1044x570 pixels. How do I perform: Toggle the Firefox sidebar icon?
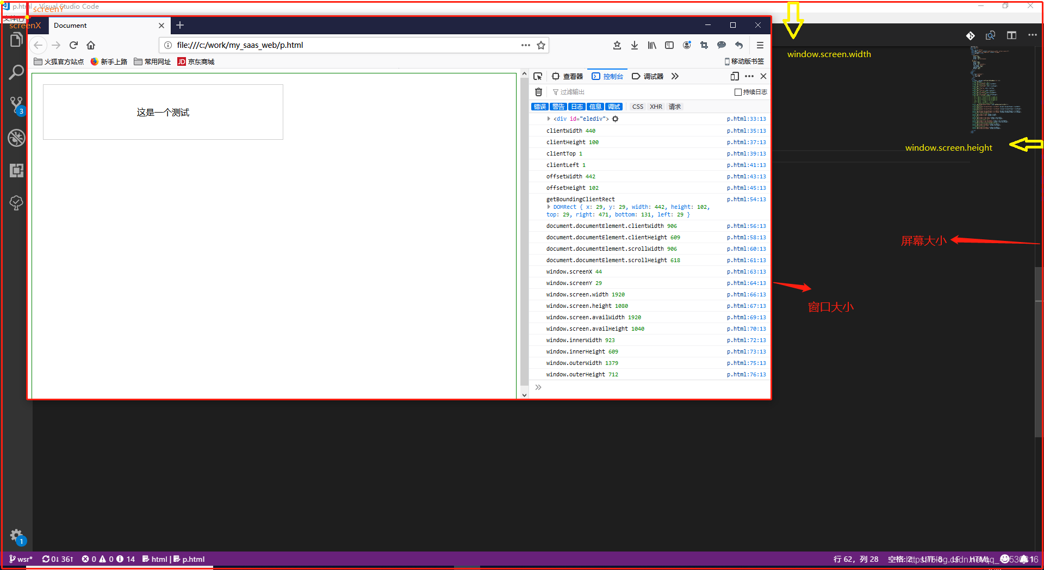point(669,45)
